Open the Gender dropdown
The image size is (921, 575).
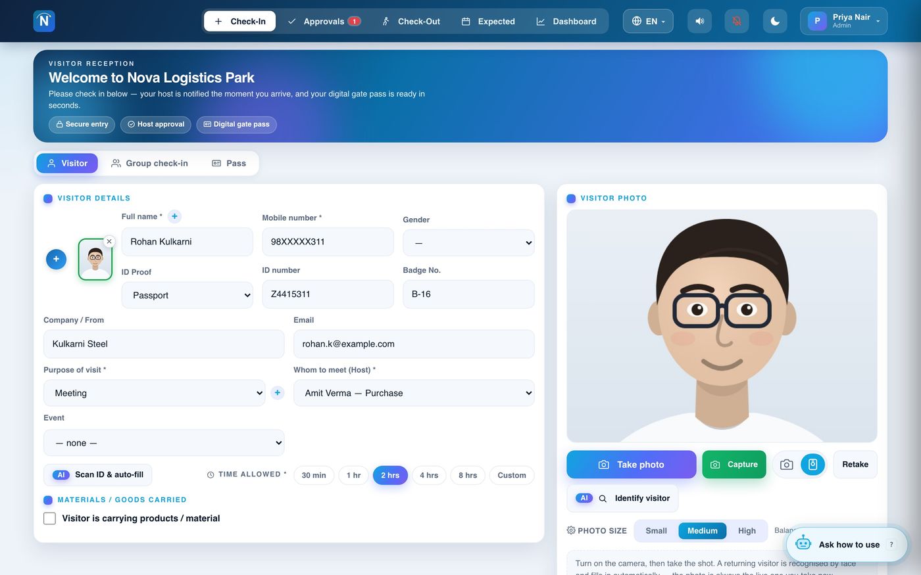[x=468, y=242]
